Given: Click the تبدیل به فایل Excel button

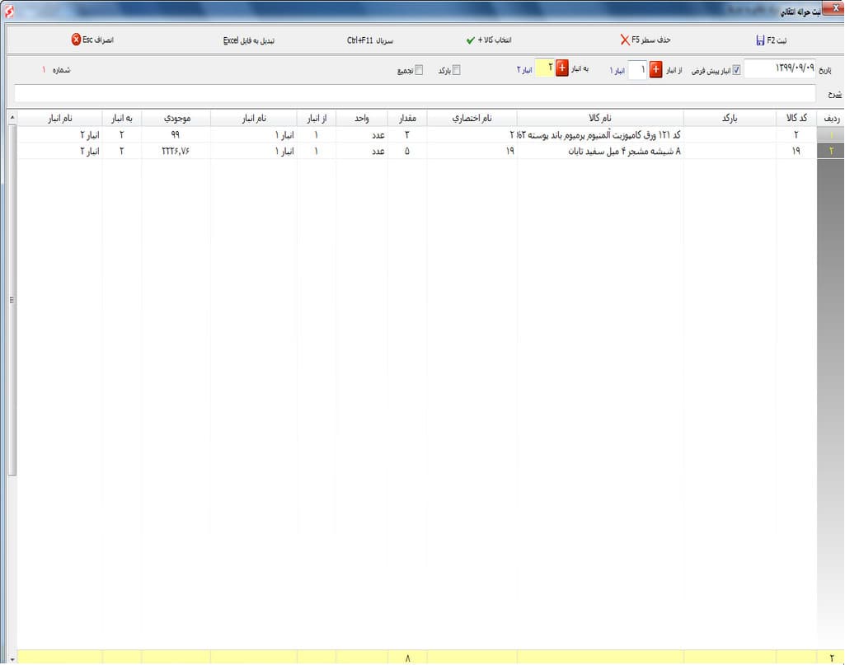Looking at the screenshot, I should tap(248, 40).
